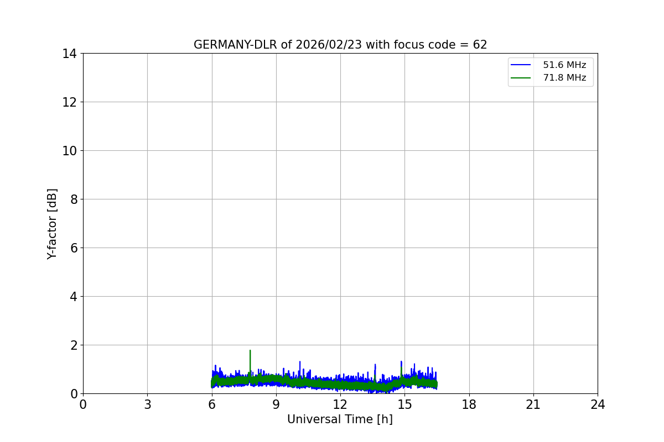Select the 51.6 MHz legend label

click(564, 65)
